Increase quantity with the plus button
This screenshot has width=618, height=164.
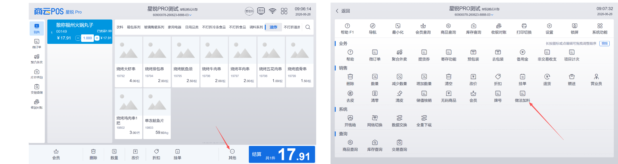(97, 38)
